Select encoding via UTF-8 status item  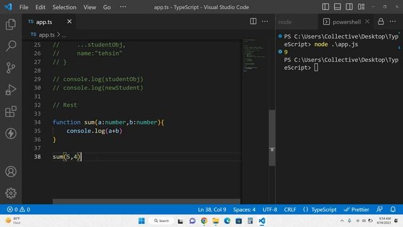click(x=270, y=209)
